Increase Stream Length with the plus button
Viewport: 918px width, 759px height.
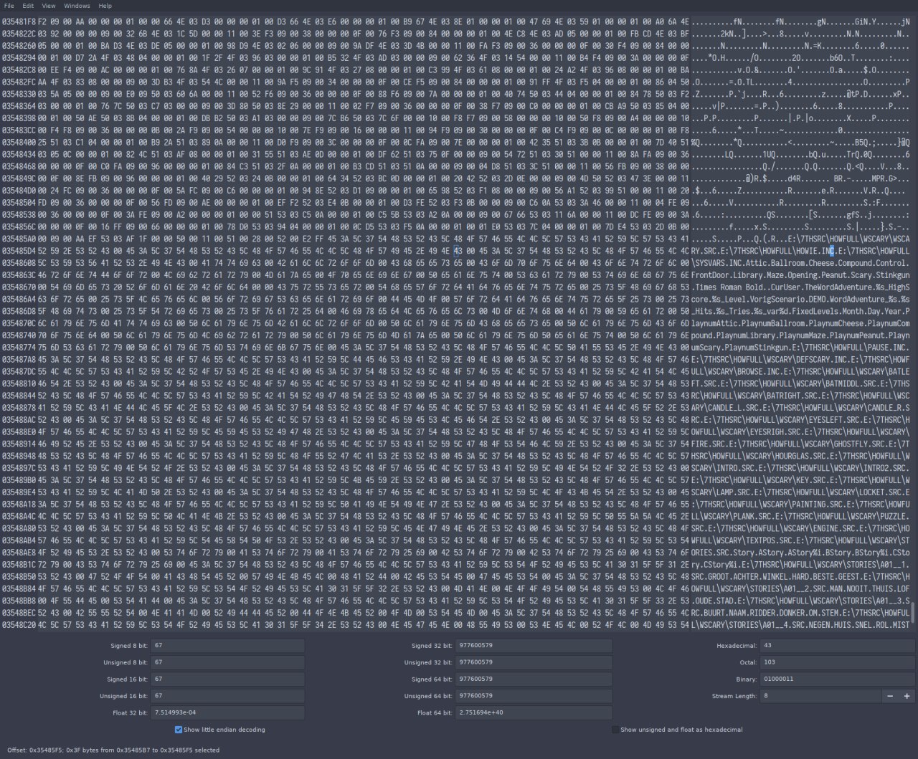point(907,696)
